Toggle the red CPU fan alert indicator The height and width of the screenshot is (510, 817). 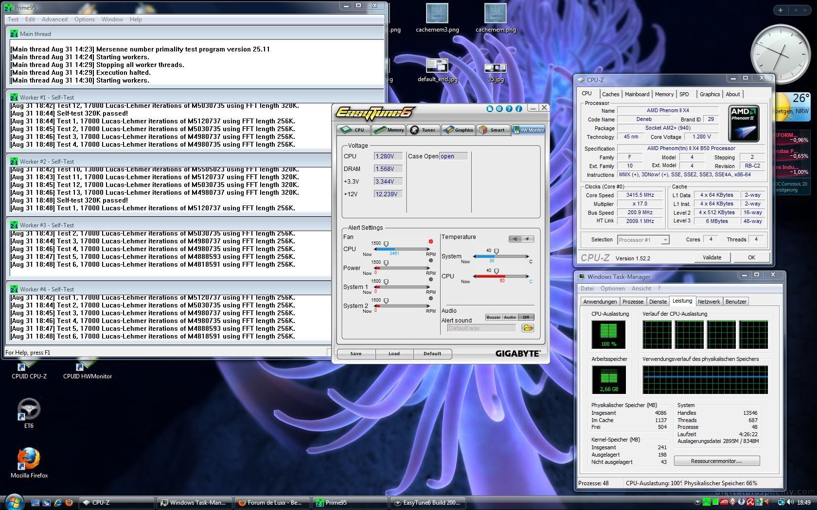tap(431, 241)
